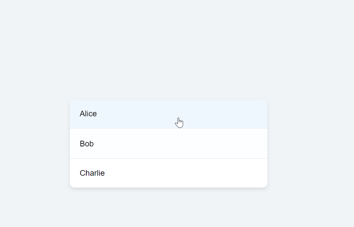
Task: Activate the bottom Charlie option
Action: (168, 173)
